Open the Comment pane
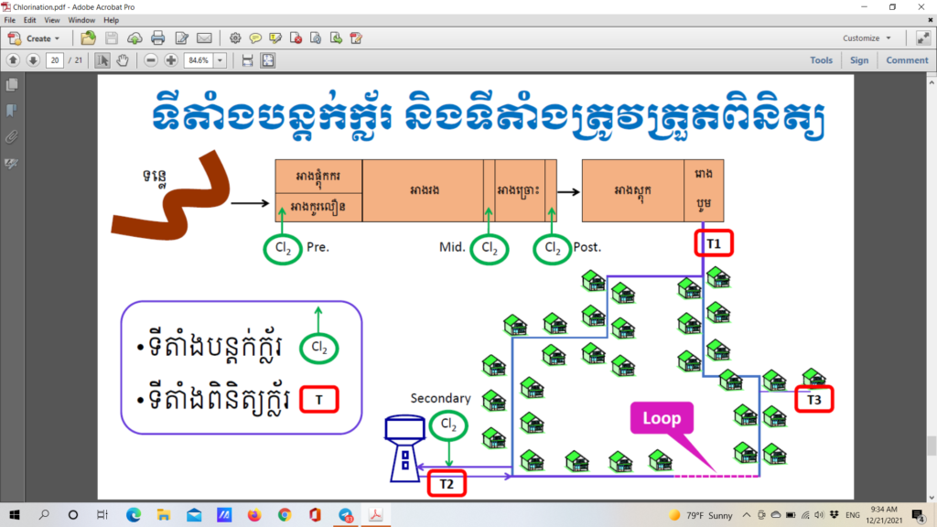This screenshot has width=937, height=527. tap(906, 60)
